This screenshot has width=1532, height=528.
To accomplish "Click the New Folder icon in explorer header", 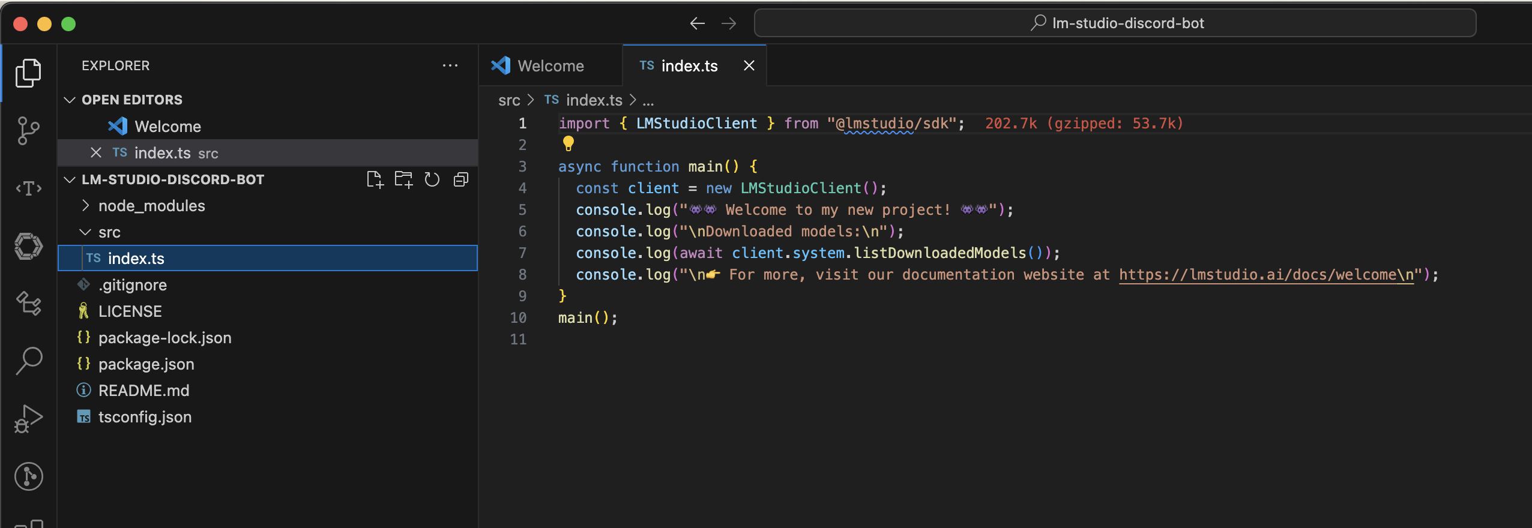I will click(x=403, y=179).
